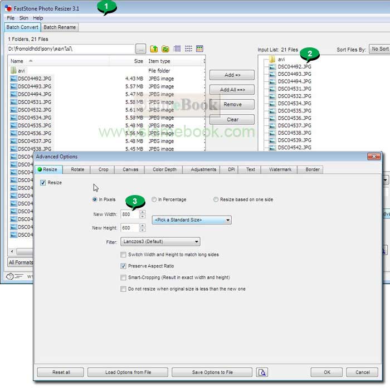The width and height of the screenshot is (390, 390).
Task: Close the Advanced Options dialog
Action: [374, 157]
